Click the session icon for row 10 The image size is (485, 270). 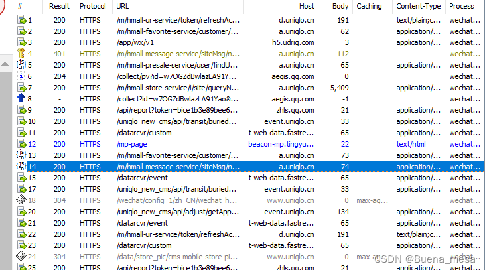(21, 121)
